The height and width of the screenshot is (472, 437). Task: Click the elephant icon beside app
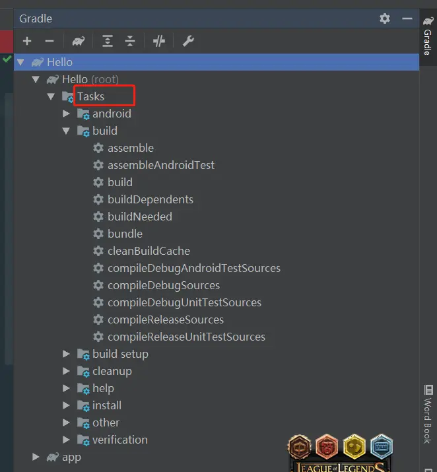pos(53,457)
